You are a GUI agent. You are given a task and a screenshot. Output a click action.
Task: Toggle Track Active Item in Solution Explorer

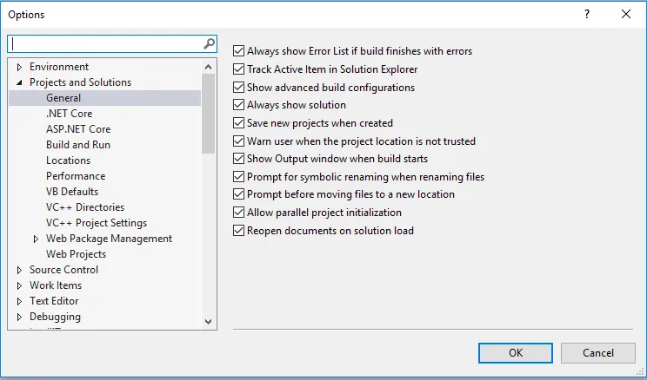coord(240,69)
